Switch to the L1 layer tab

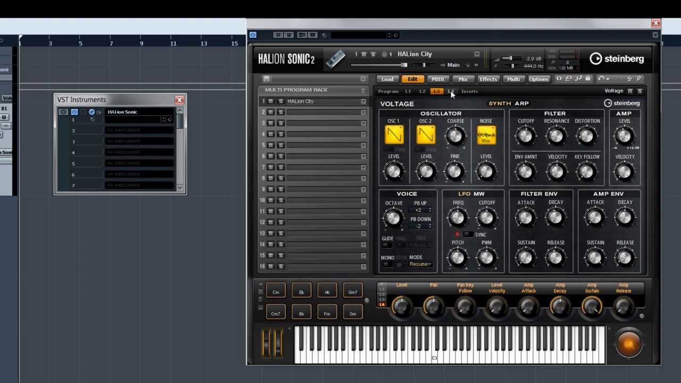coord(408,91)
